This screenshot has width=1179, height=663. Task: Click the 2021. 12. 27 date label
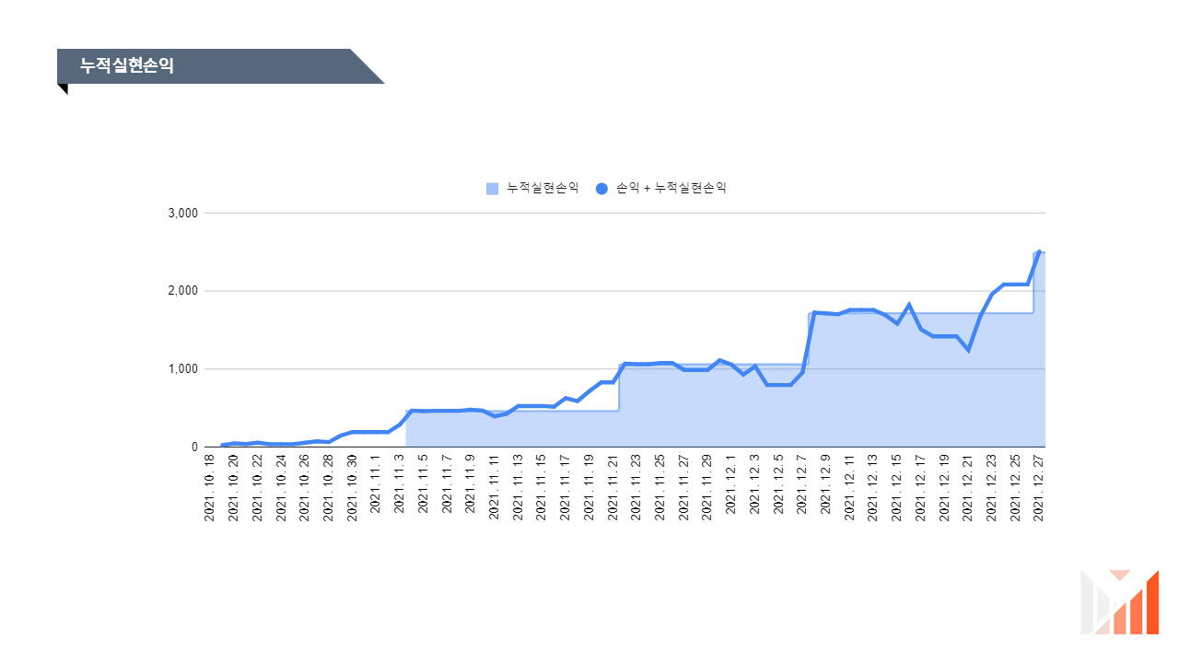pyautogui.click(x=1039, y=488)
